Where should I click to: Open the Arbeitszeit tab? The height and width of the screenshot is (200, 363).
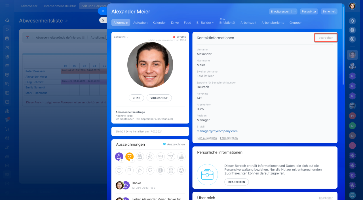pos(248,23)
